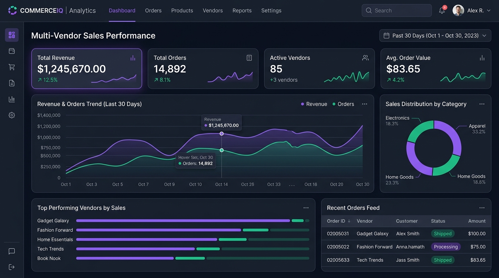
Task: Click the list icon on Total Orders card
Action: pyautogui.click(x=249, y=58)
